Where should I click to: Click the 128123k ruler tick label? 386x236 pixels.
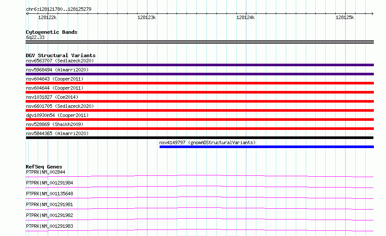click(147, 17)
